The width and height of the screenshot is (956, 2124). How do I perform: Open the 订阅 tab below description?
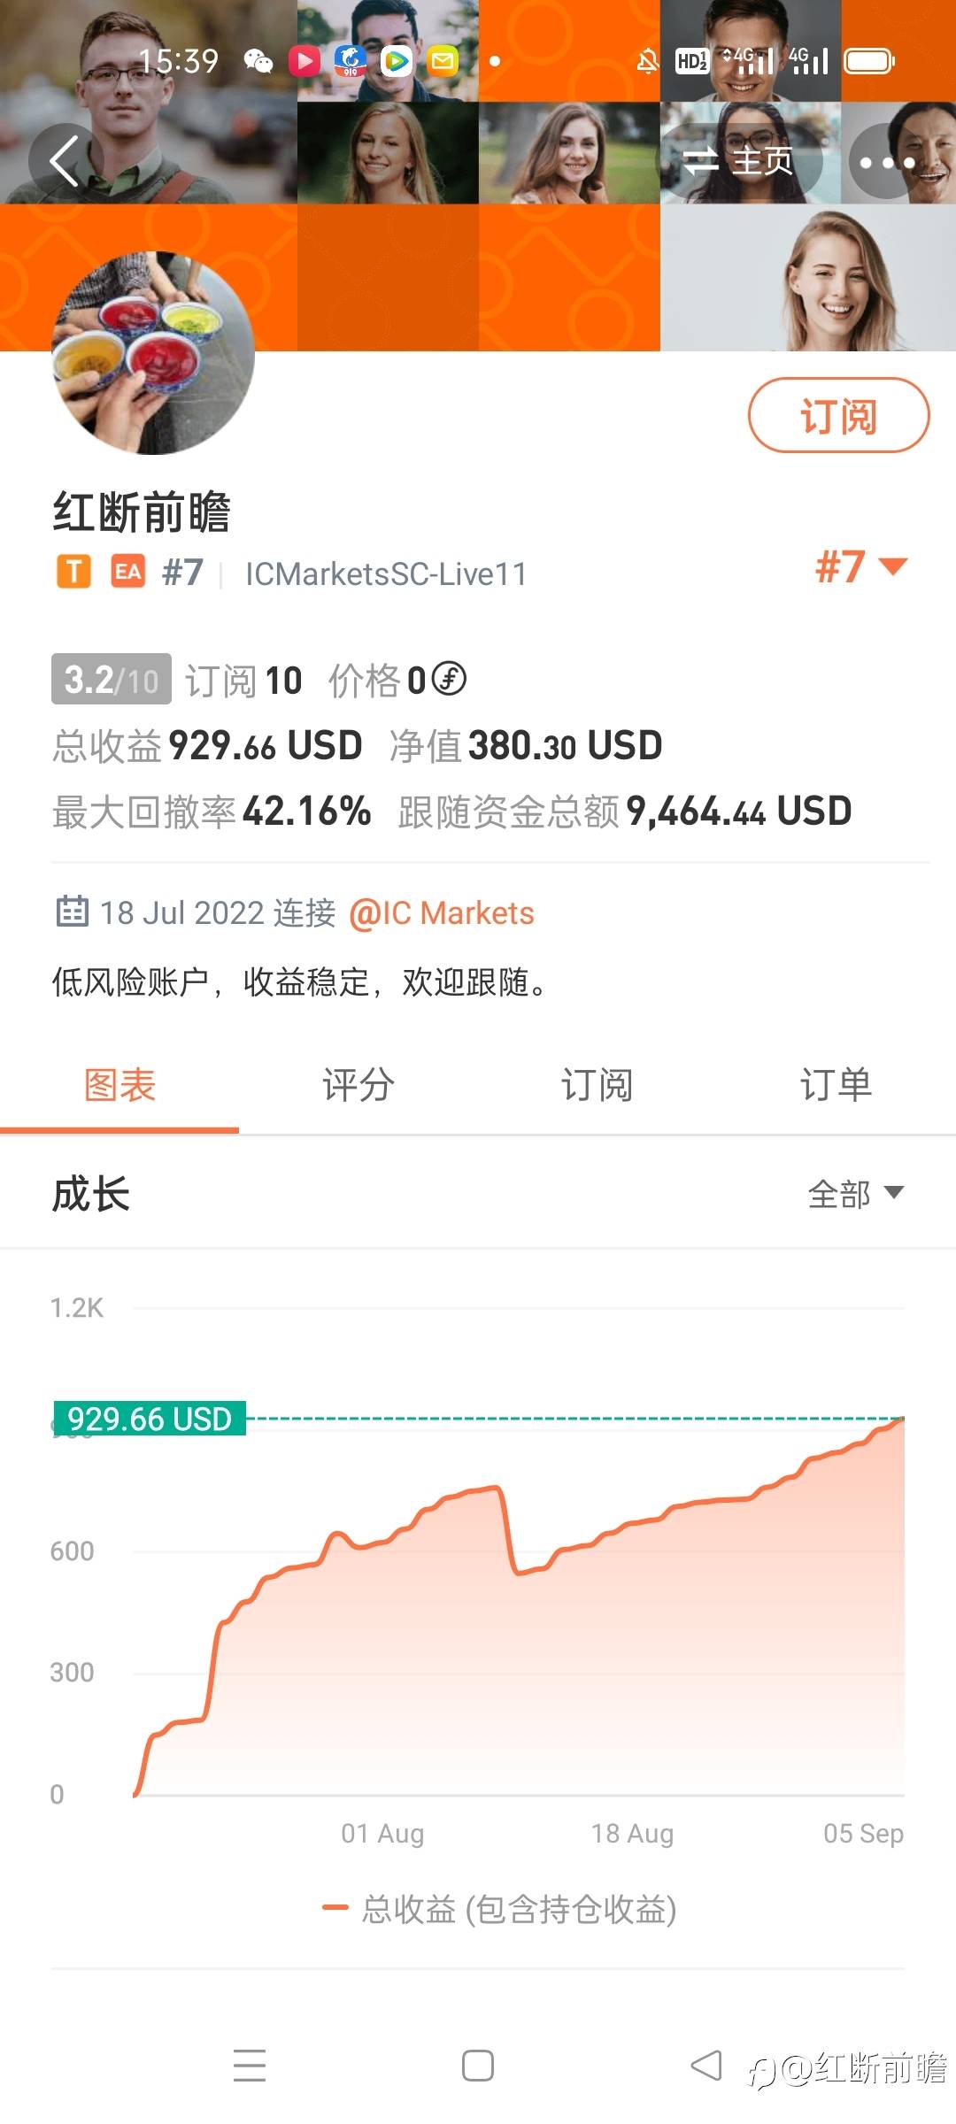597,1085
